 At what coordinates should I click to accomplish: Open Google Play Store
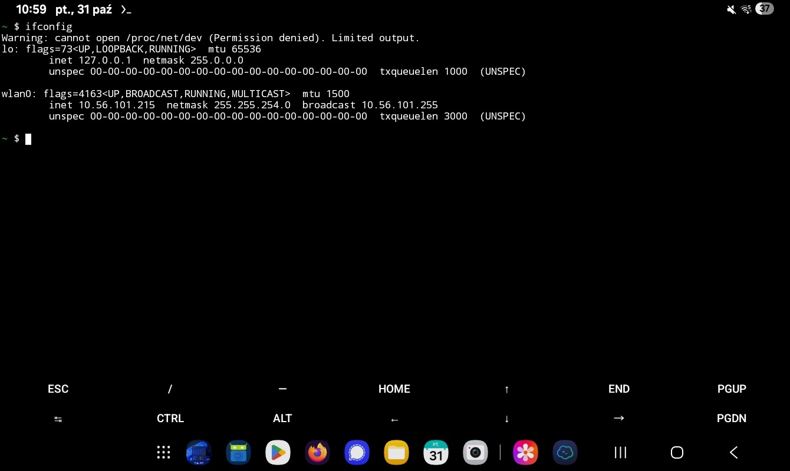tap(278, 452)
